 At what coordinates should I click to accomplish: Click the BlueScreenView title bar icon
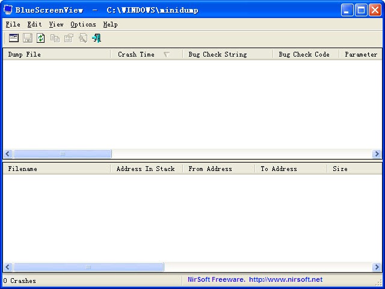point(8,10)
